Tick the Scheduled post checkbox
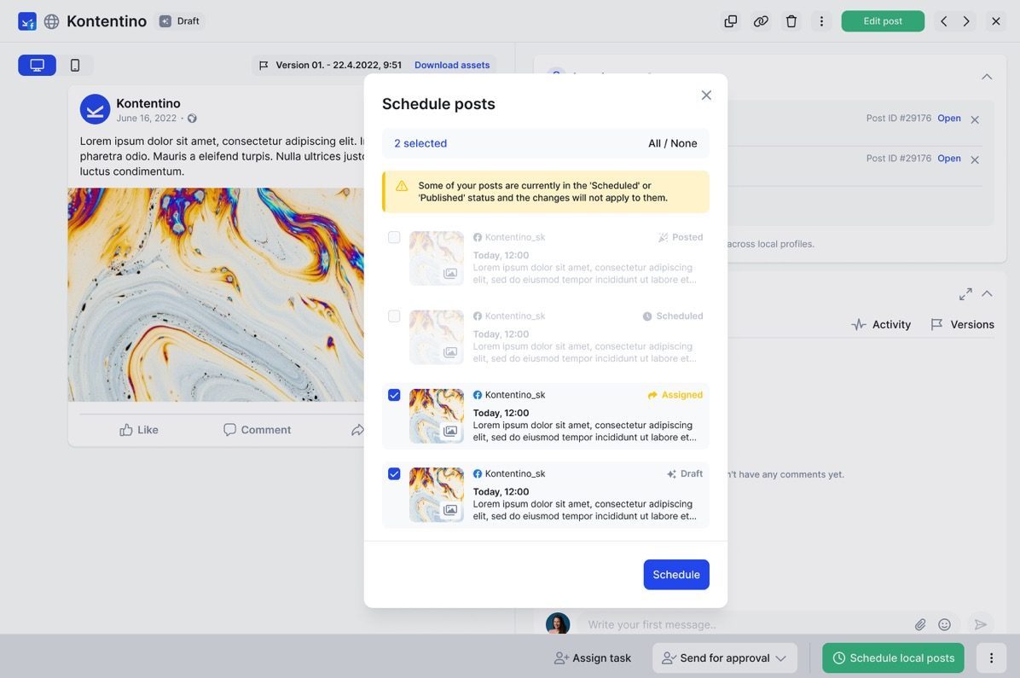The image size is (1020, 678). click(x=394, y=316)
